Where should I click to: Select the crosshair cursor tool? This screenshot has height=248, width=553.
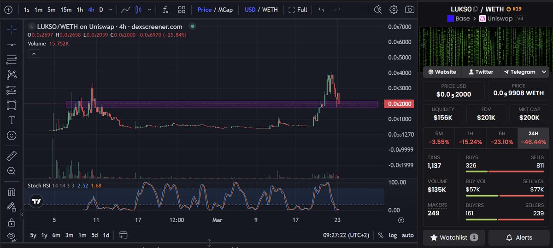coord(12,29)
